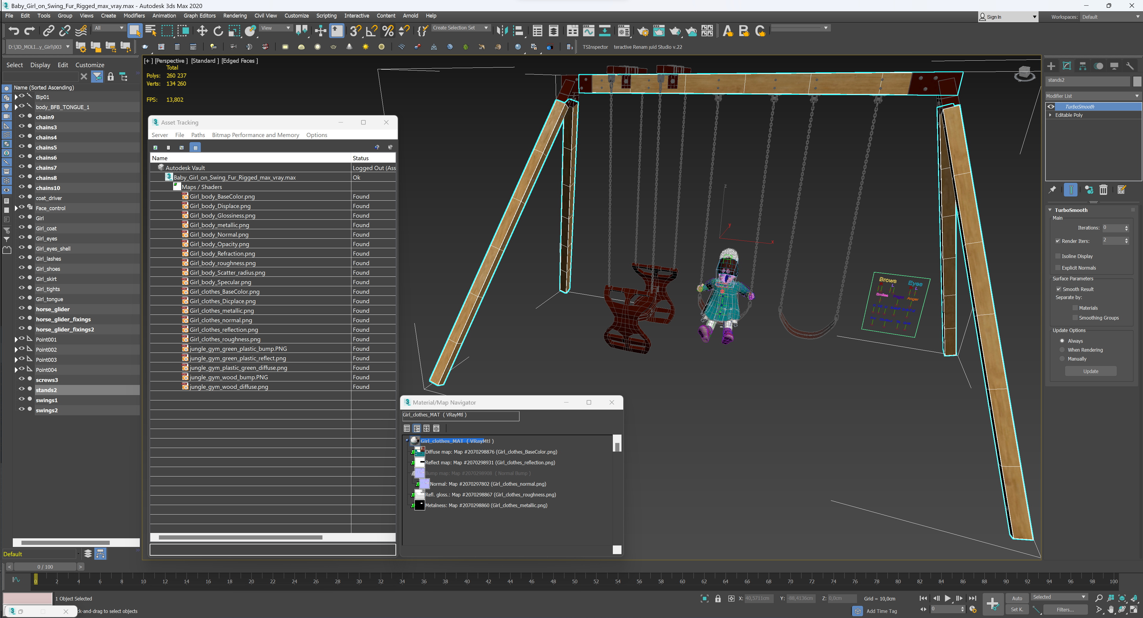The height and width of the screenshot is (618, 1143).
Task: Open the Customize menu in Scene Explorer
Action: pyautogui.click(x=90, y=65)
